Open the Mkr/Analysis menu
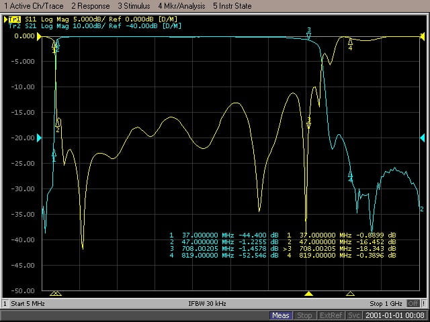This screenshot has width=430, height=322. pos(183,5)
